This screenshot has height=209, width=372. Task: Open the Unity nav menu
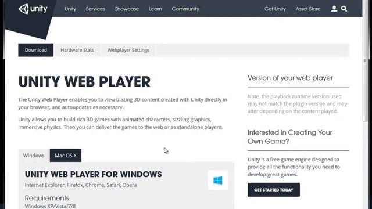pyautogui.click(x=70, y=9)
